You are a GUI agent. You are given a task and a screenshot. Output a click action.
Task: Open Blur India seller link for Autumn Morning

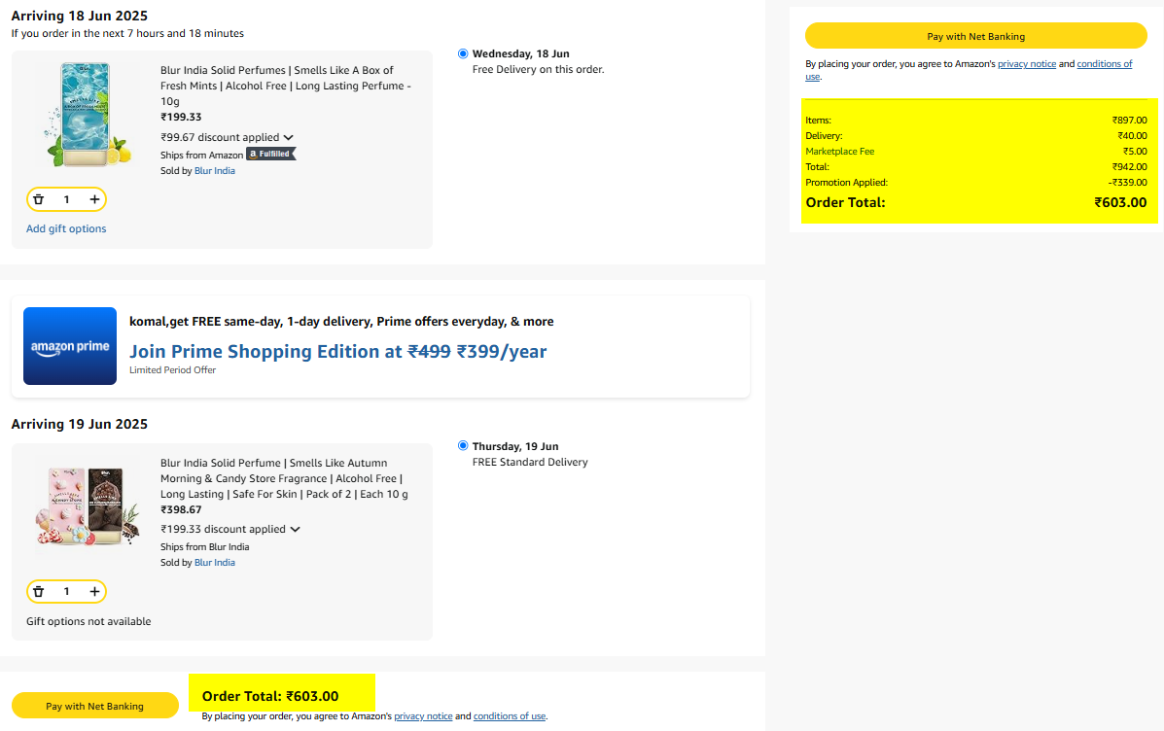(215, 563)
